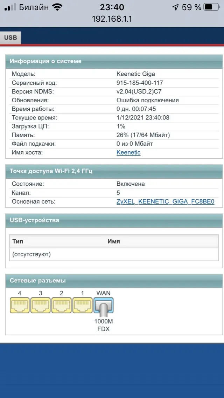Screen dimensions: 224x398
Task: Select the Файл подкачки: label
Action: [x=34, y=144]
